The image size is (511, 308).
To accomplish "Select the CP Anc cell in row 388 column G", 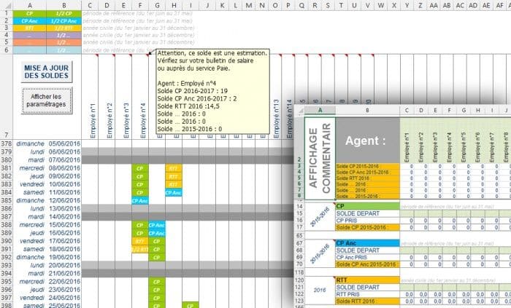I will pos(157,225).
